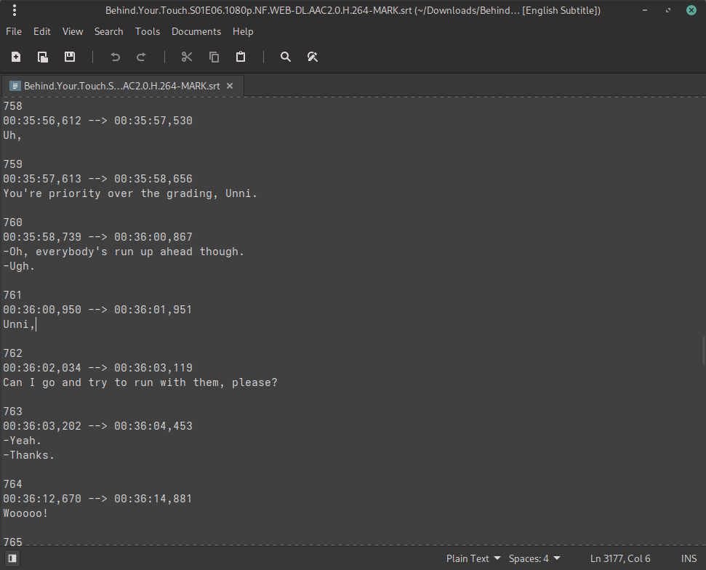
Task: Click timestamp 00:36:12,670 line
Action: (97, 499)
